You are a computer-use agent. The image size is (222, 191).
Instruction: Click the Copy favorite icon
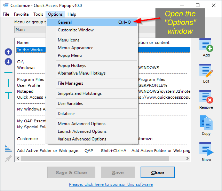[206, 123]
